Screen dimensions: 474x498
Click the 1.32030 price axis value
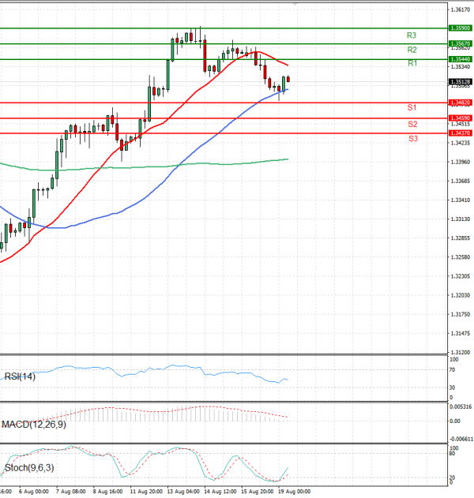pyautogui.click(x=461, y=296)
